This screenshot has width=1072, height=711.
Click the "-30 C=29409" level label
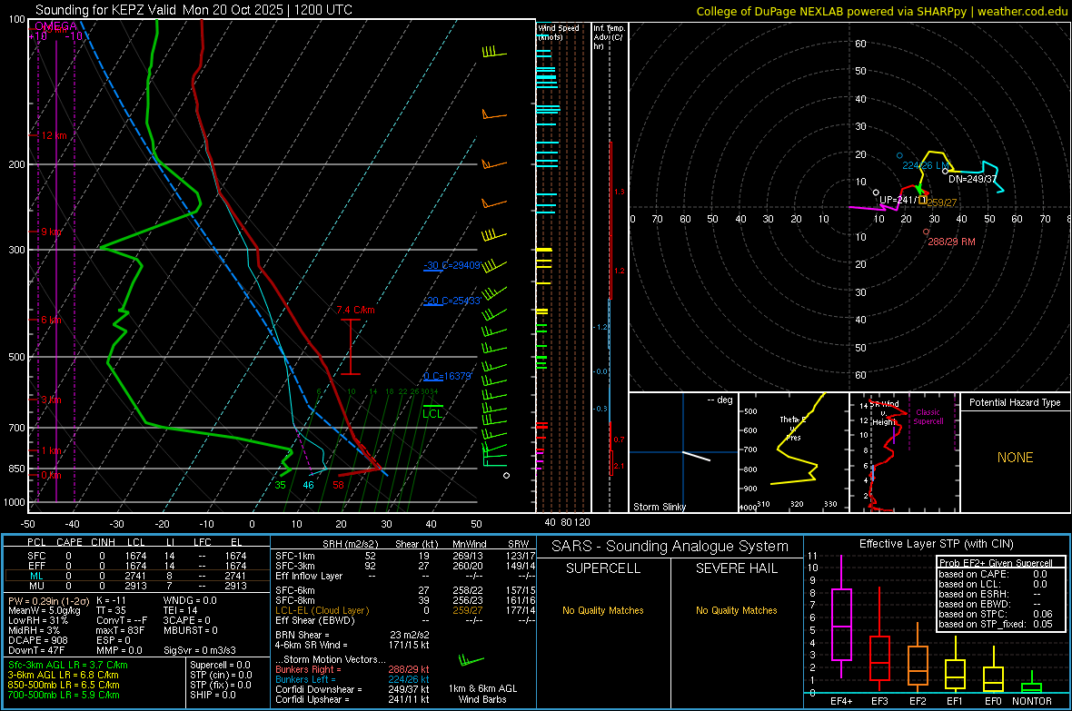[452, 265]
